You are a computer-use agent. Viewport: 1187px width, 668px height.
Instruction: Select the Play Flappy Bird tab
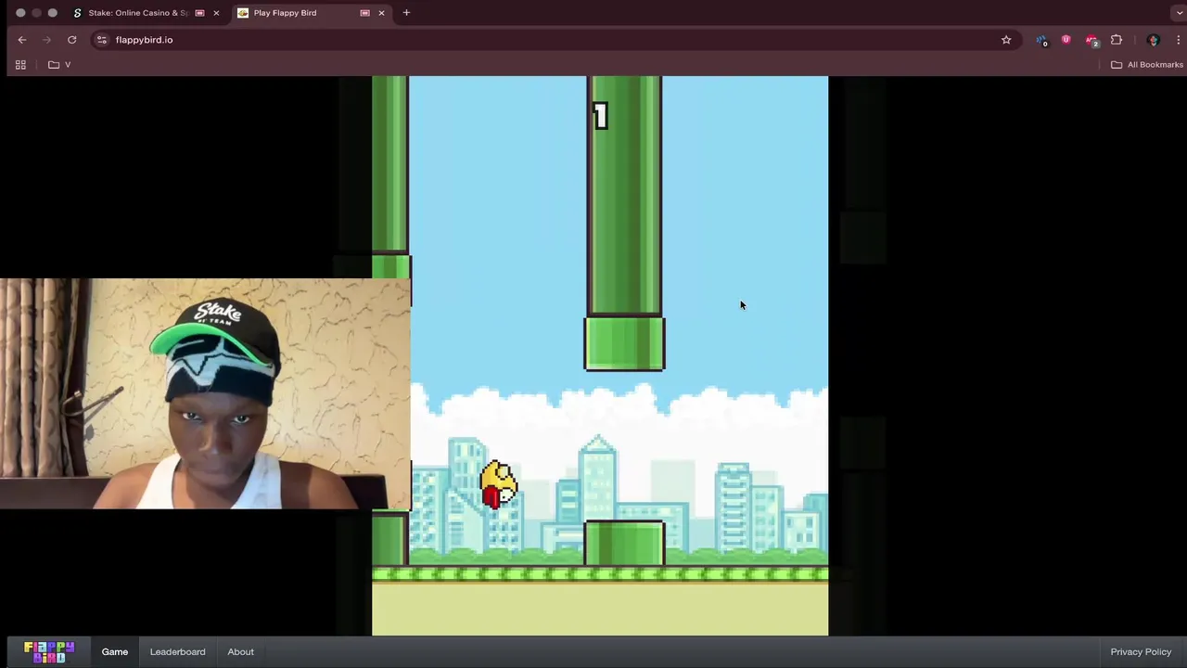(x=311, y=13)
